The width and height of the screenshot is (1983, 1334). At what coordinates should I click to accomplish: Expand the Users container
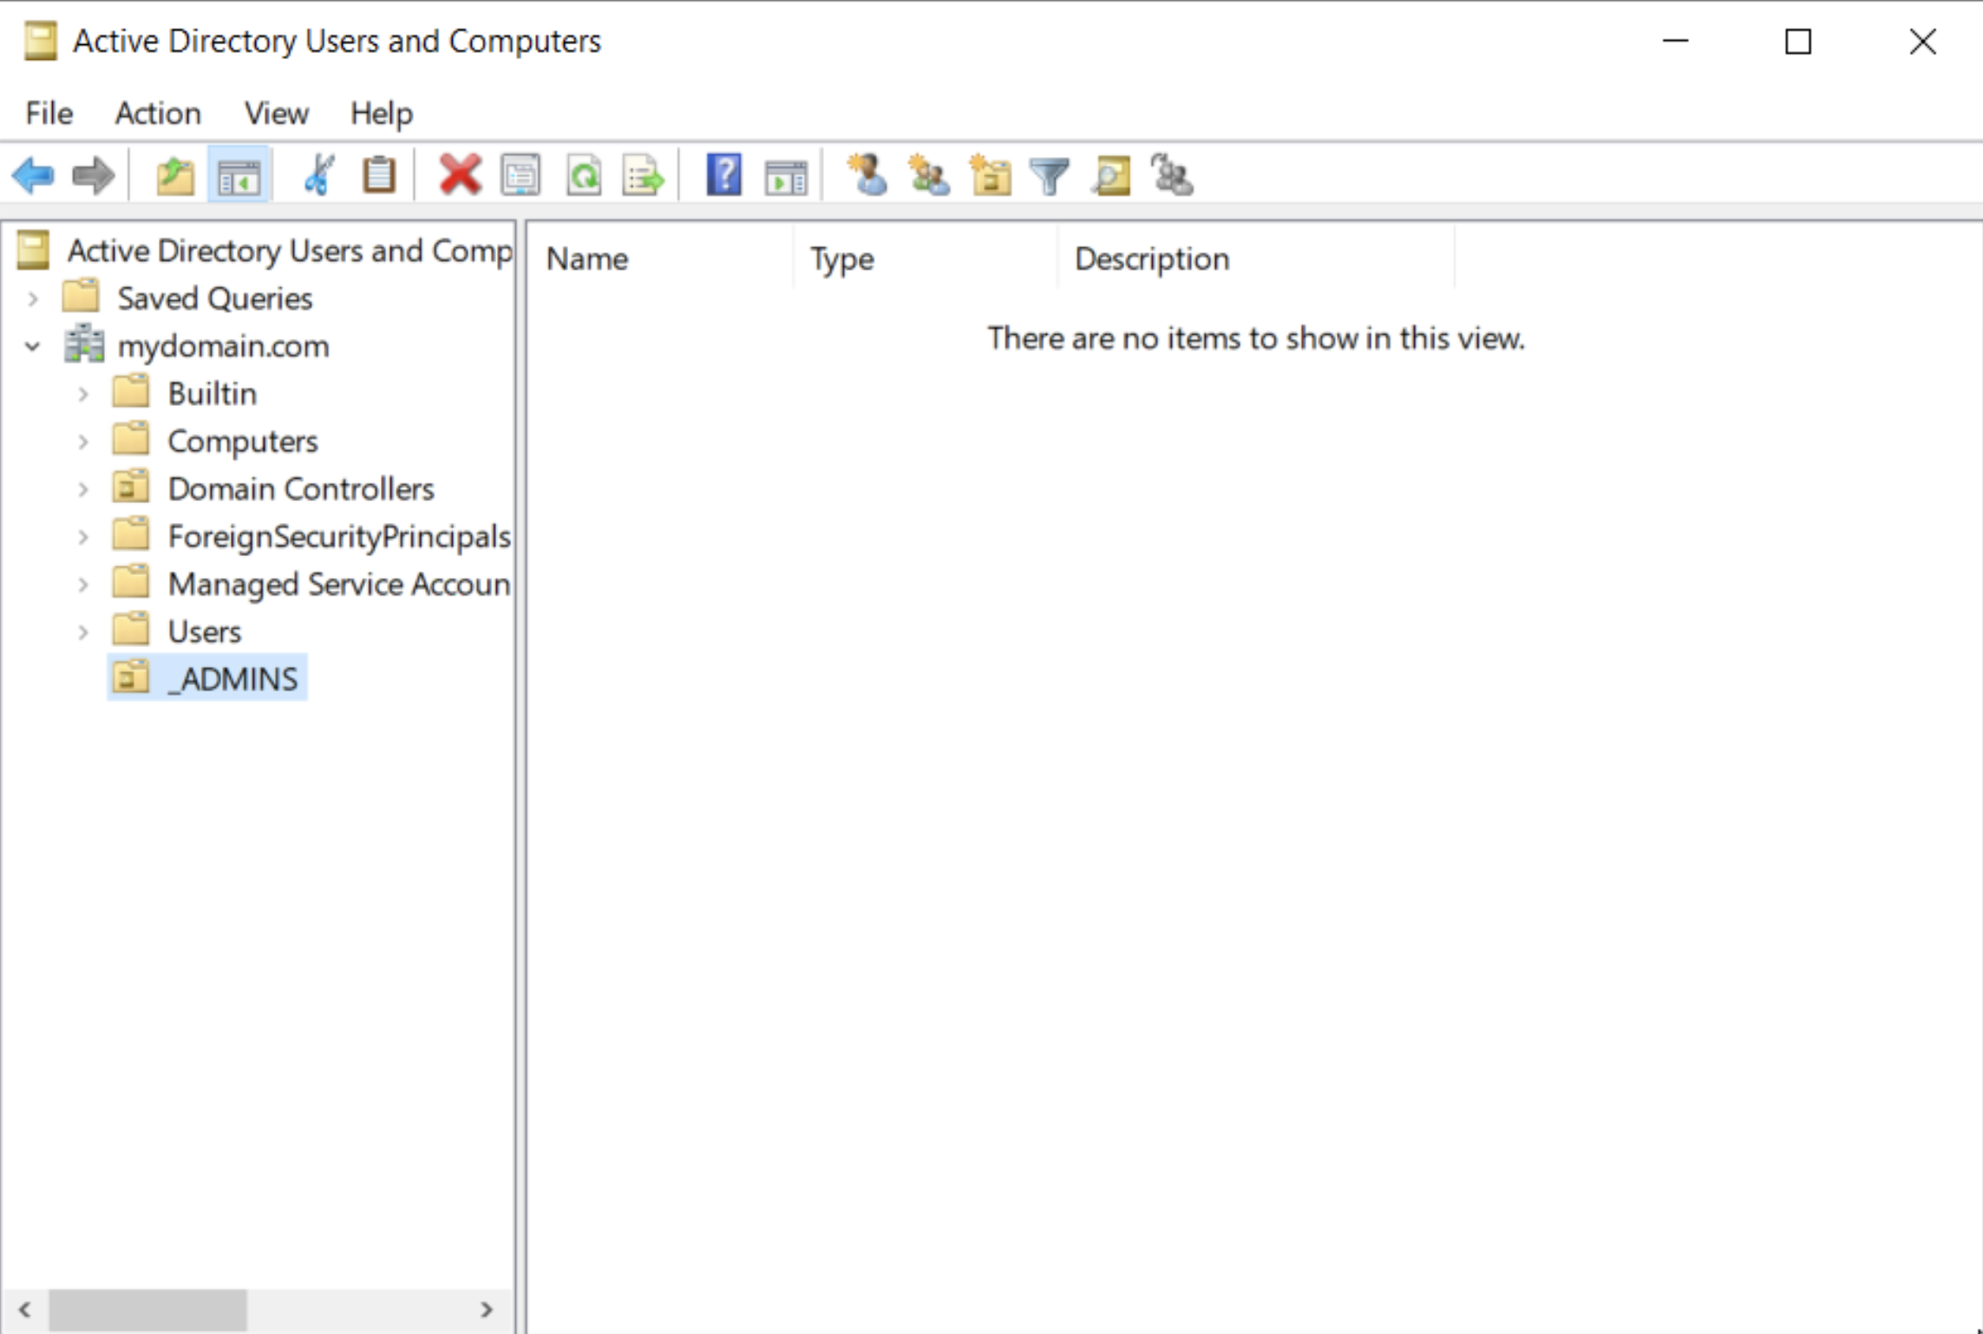click(x=83, y=632)
